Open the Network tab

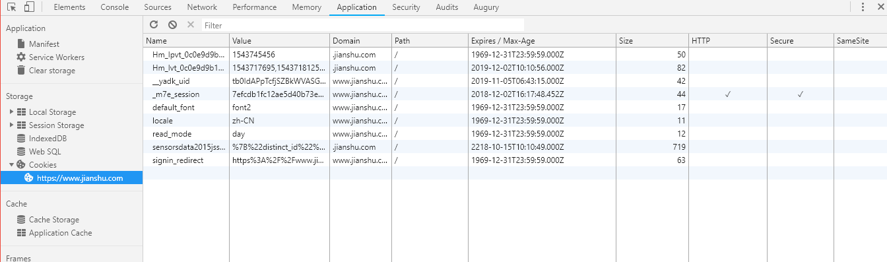[202, 7]
